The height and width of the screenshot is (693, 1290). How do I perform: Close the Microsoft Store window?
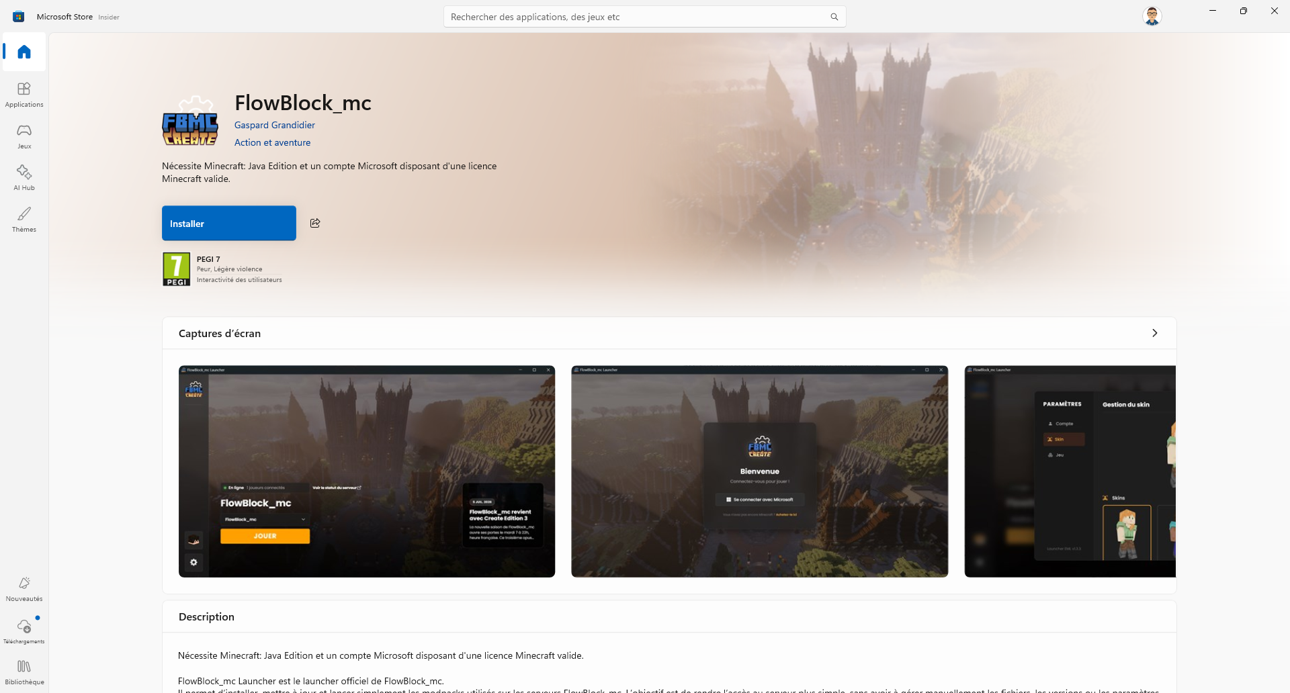coord(1275,11)
